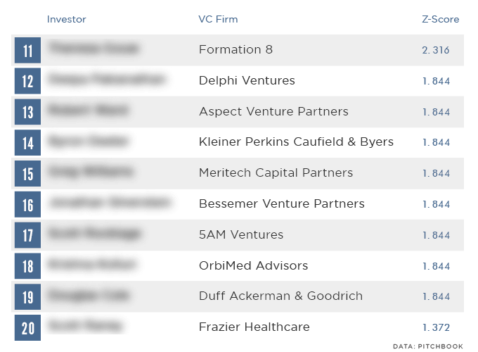
Task: Click the blurred investor name in row 15
Action: pyautogui.click(x=91, y=172)
